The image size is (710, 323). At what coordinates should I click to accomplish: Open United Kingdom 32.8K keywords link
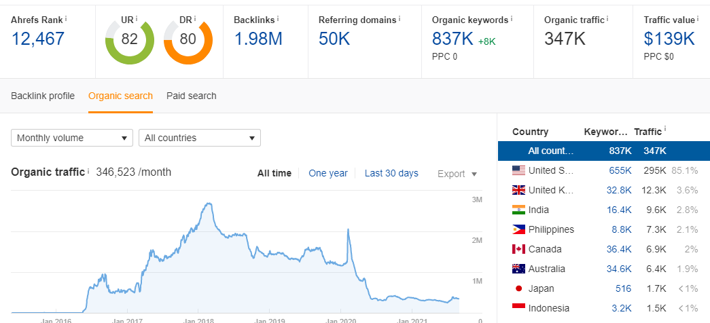pyautogui.click(x=619, y=191)
